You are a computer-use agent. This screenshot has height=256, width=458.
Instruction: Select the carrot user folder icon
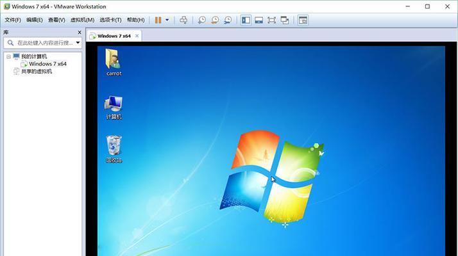[x=114, y=62]
